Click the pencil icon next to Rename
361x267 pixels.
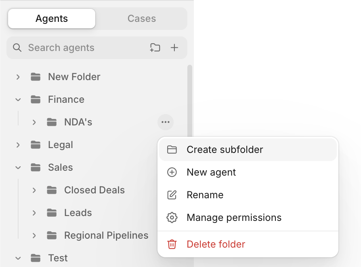tap(172, 195)
